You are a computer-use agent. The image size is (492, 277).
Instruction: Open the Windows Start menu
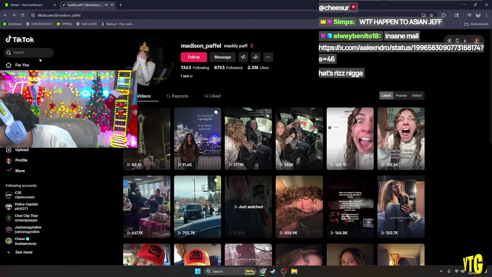pyautogui.click(x=198, y=271)
